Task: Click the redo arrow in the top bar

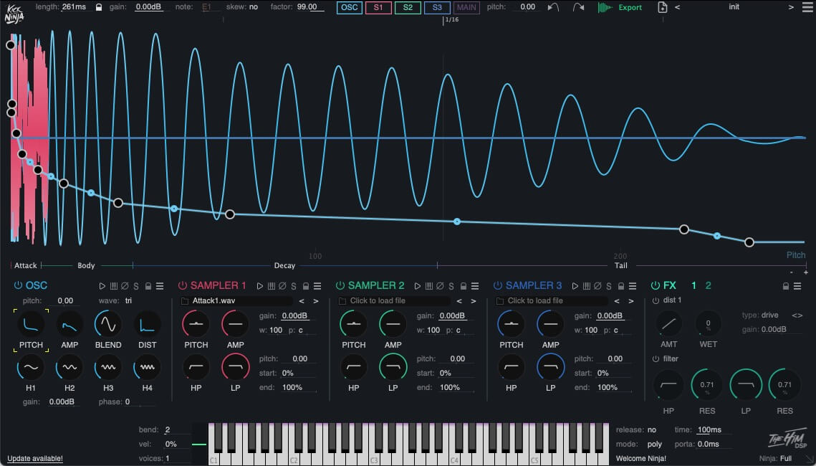Action: pos(578,7)
